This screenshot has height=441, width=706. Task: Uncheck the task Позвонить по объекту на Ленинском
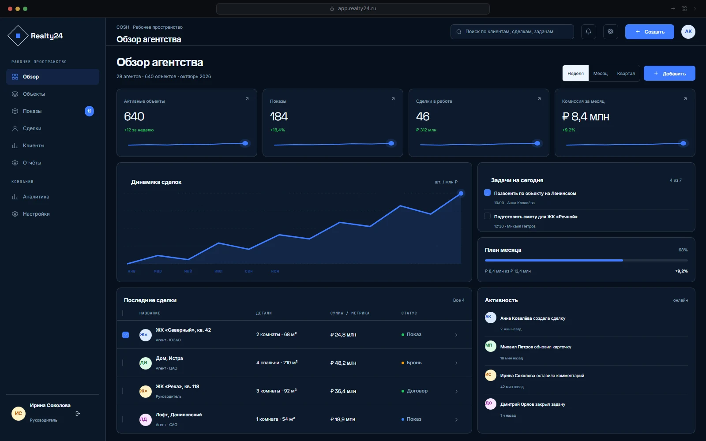(x=487, y=193)
